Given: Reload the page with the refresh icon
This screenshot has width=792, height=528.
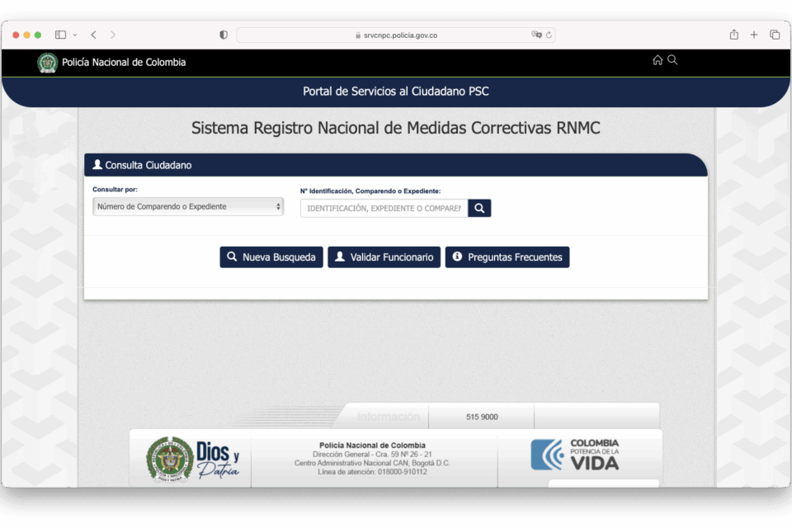Looking at the screenshot, I should pyautogui.click(x=549, y=35).
